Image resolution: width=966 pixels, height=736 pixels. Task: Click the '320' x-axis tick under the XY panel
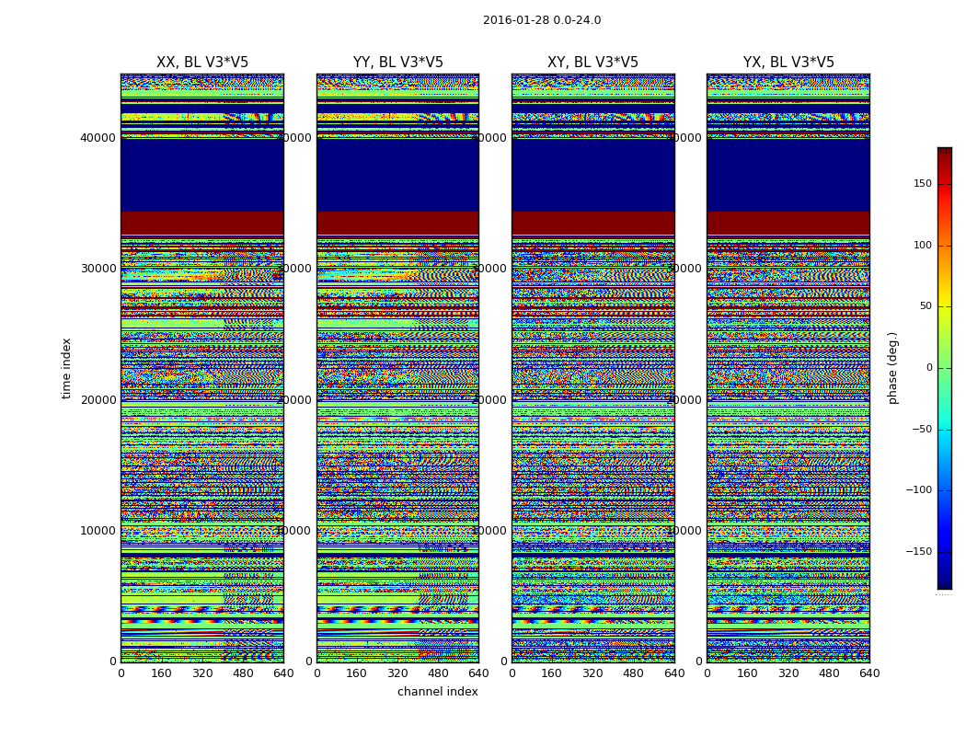592,673
